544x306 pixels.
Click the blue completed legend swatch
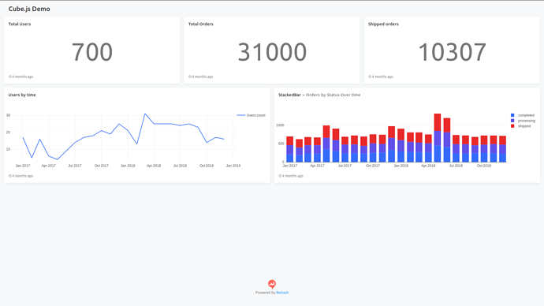coord(512,115)
